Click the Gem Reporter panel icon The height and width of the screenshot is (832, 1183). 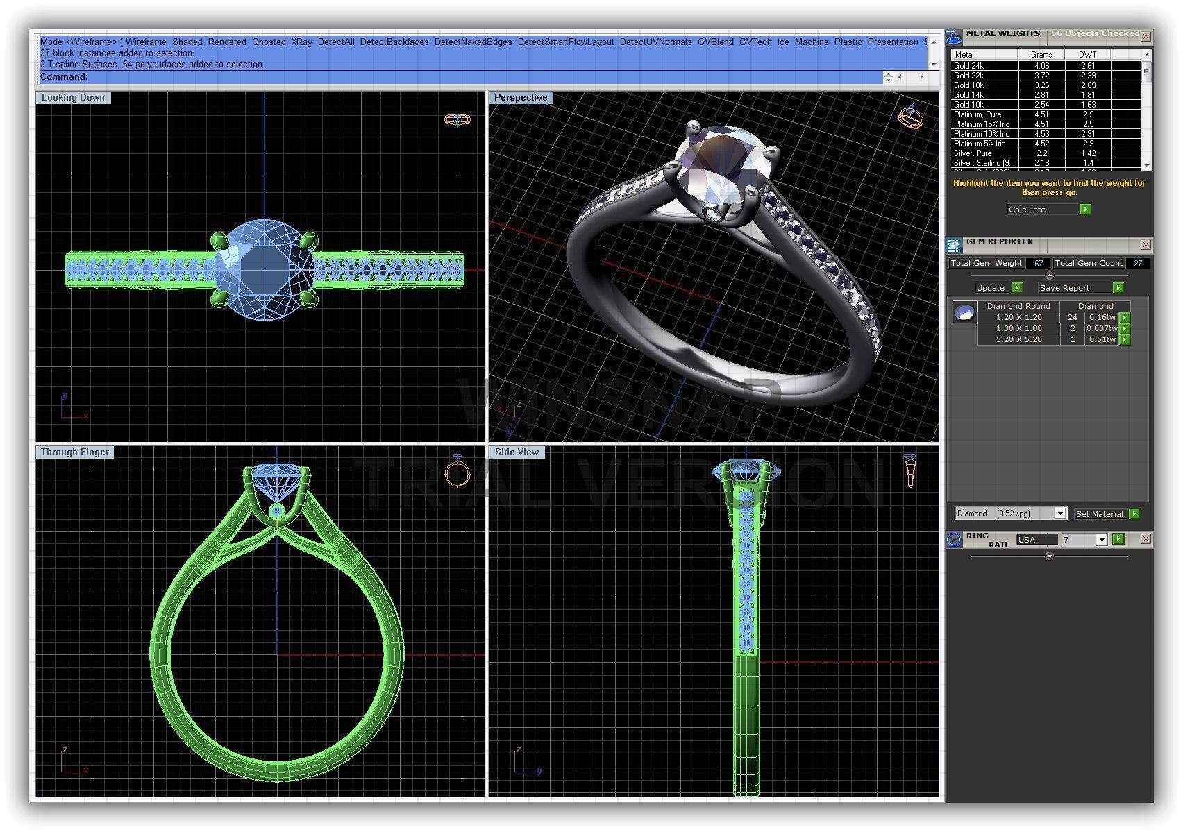954,244
